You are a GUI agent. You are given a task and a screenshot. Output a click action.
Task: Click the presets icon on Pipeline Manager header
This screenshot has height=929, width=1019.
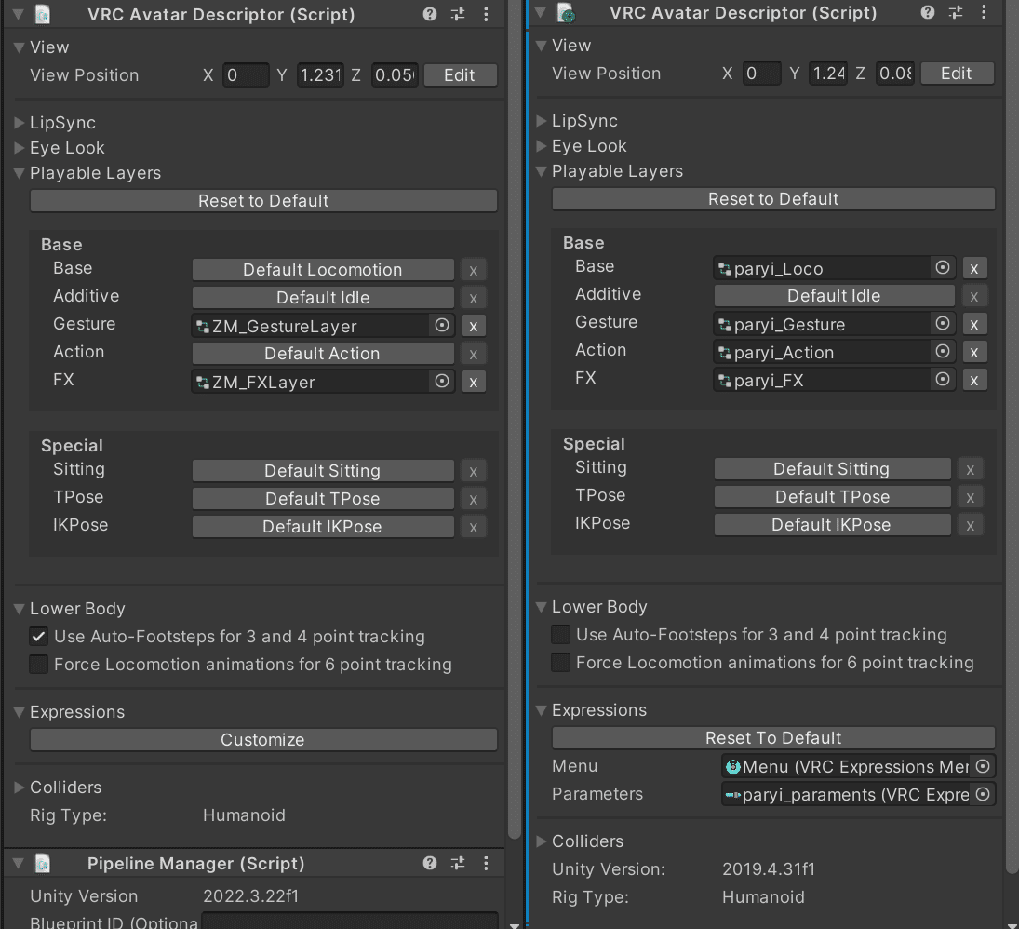[458, 863]
